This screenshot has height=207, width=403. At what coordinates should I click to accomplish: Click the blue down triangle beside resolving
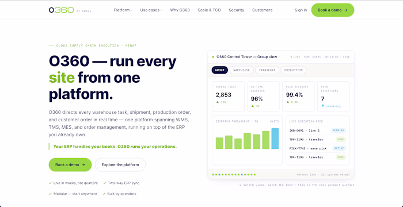(323, 106)
